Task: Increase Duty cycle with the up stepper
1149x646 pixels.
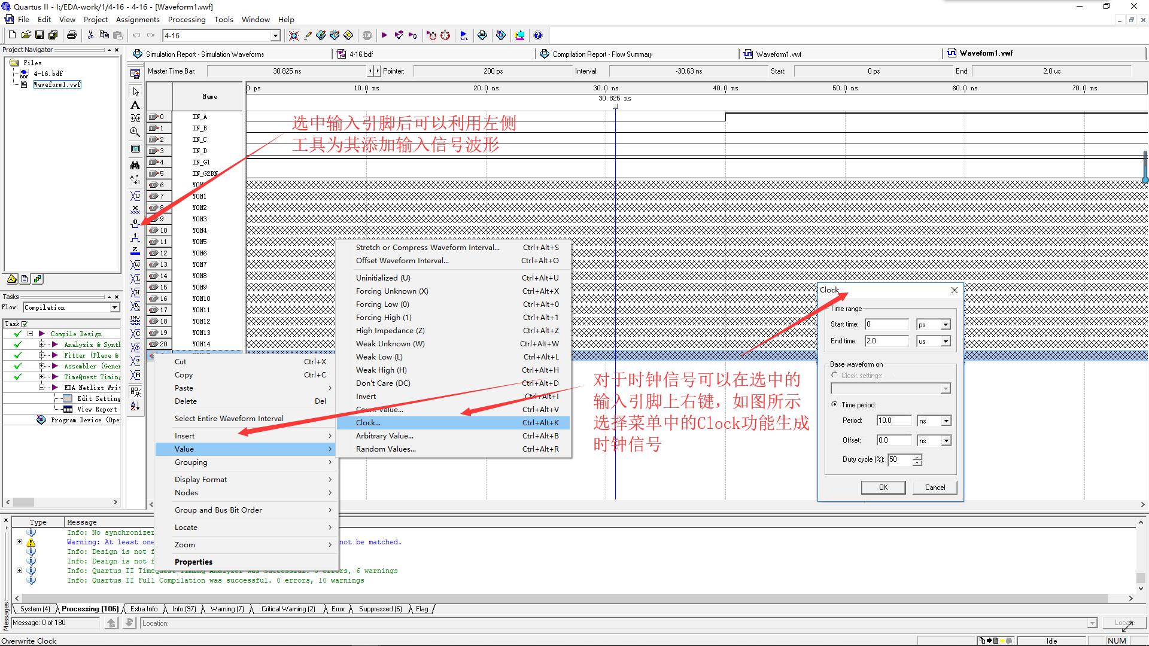Action: (x=917, y=456)
